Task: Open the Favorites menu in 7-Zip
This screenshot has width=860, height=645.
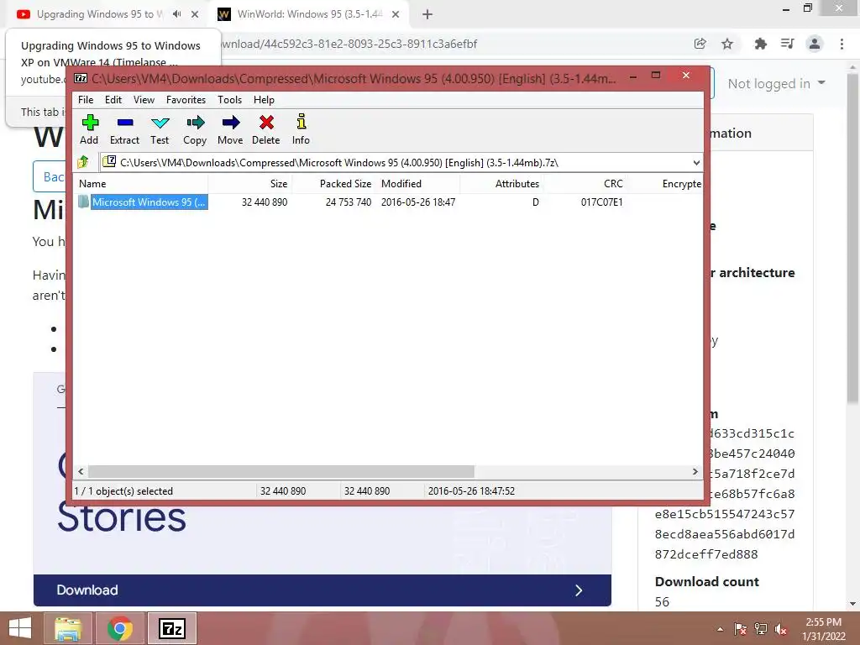Action: coord(186,100)
